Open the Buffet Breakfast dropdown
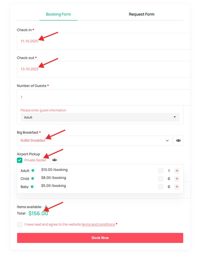Viewport: 199px width, 255px height. pos(94,141)
